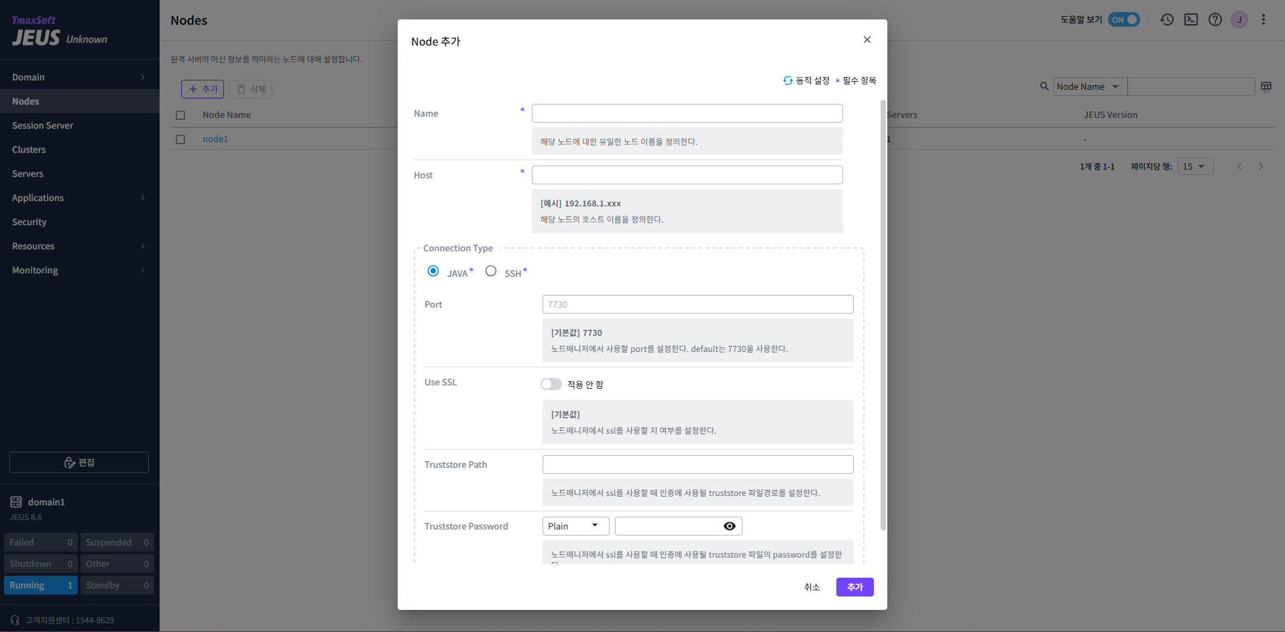Click the search magnifier icon
Screen dimensions: 1285x632
[1044, 86]
